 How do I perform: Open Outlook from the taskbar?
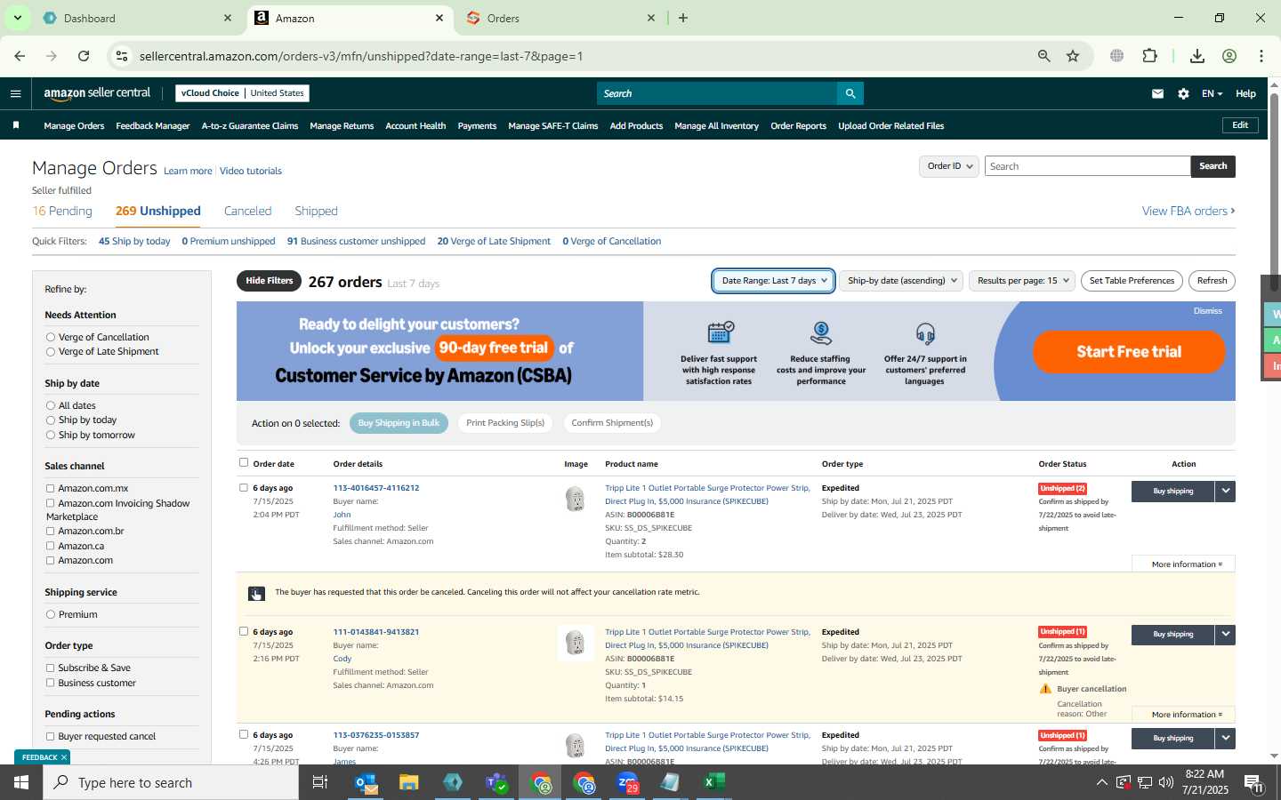click(366, 782)
